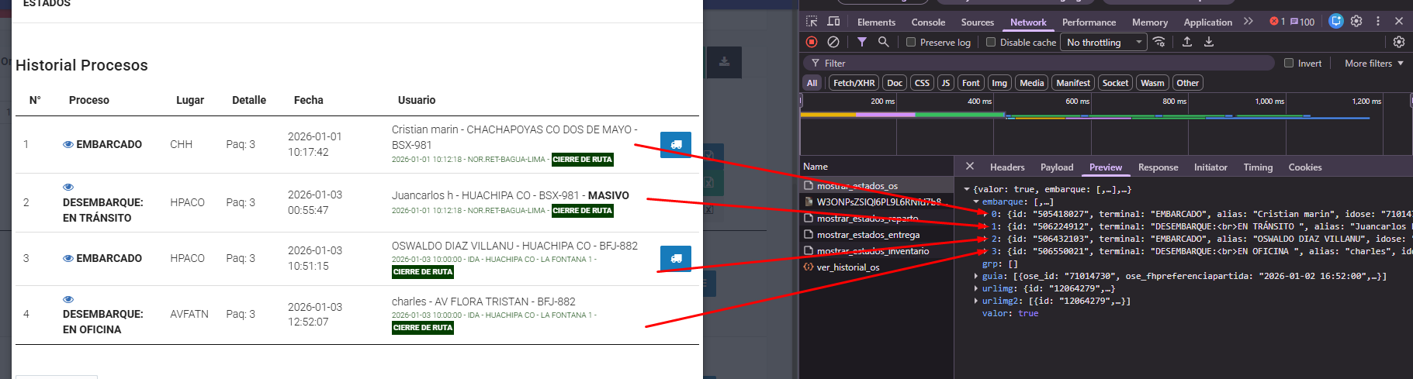This screenshot has width=1413, height=379.
Task: Expand the guia array in preview
Action: coord(976,276)
